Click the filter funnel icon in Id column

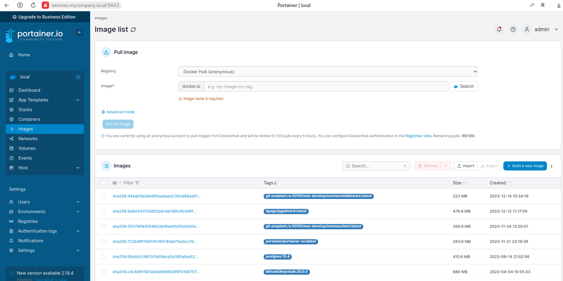point(137,183)
